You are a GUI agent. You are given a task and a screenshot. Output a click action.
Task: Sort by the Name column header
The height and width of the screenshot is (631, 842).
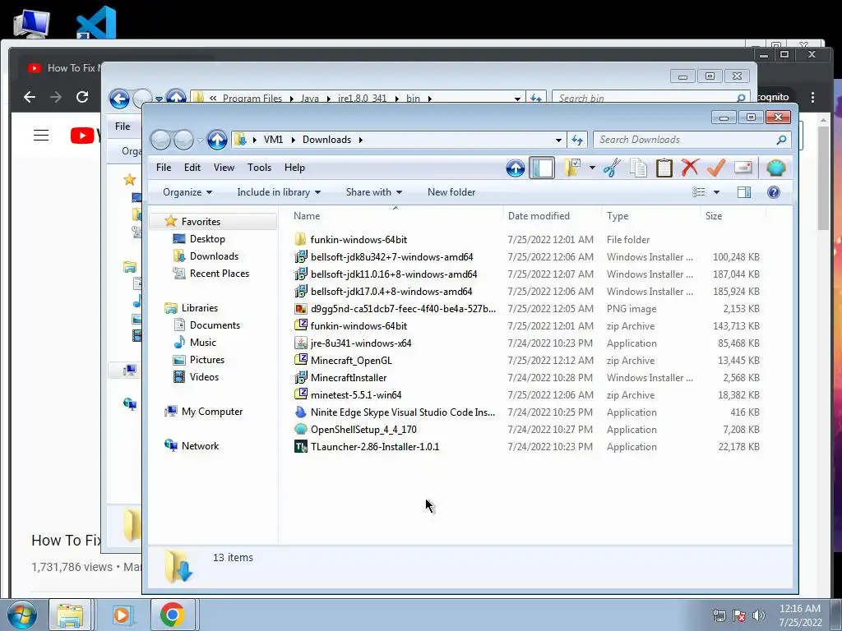396,216
